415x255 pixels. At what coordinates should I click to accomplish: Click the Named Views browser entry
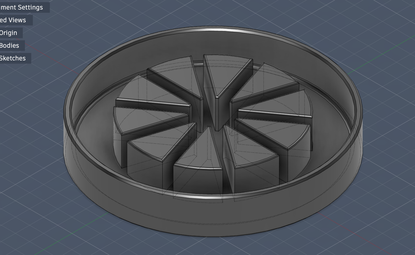(x=13, y=20)
